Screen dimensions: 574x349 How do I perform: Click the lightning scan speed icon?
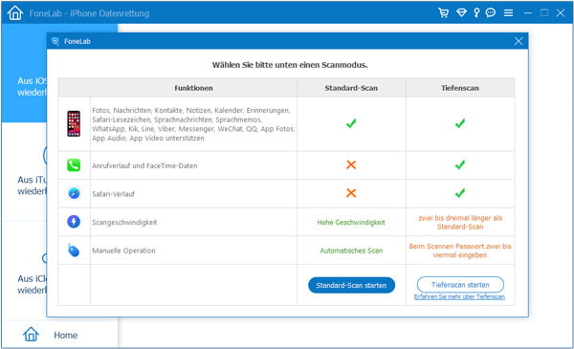tap(74, 222)
